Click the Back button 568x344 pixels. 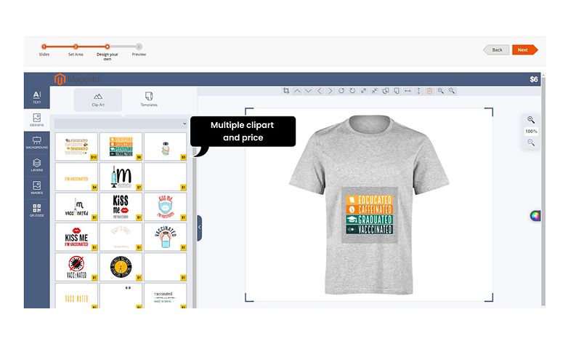point(496,49)
